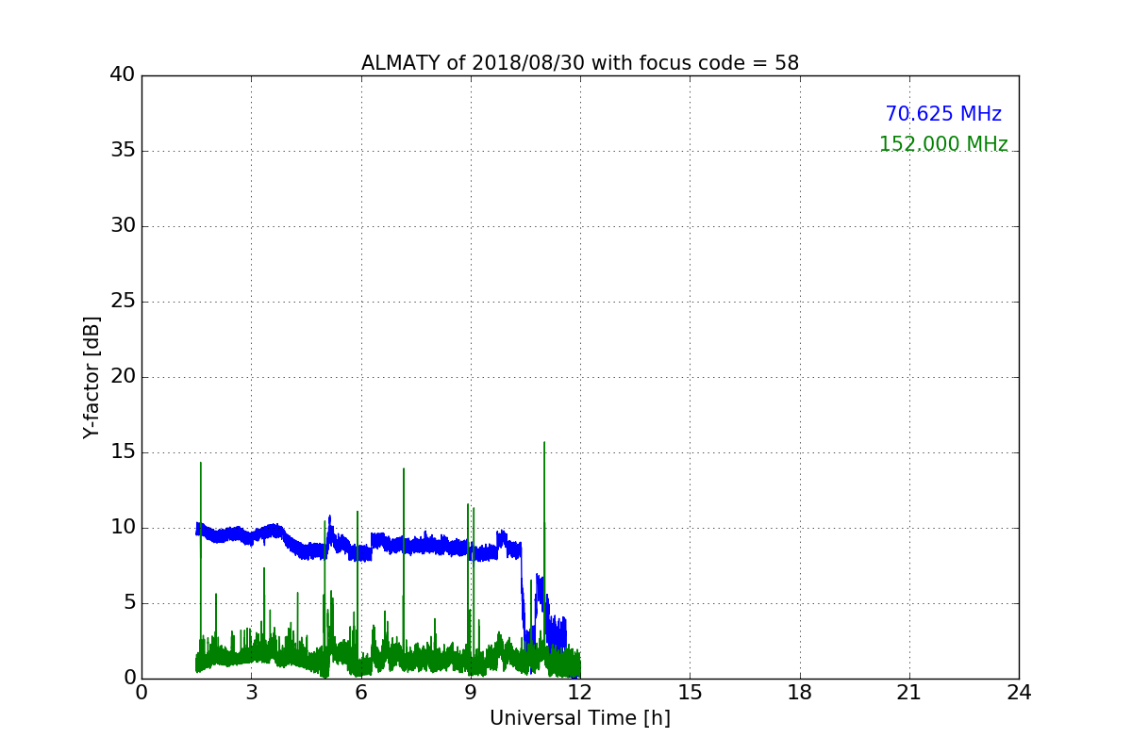This screenshot has height=754, width=1132.
Task: Click y-axis tick label 35
Action: (122, 151)
